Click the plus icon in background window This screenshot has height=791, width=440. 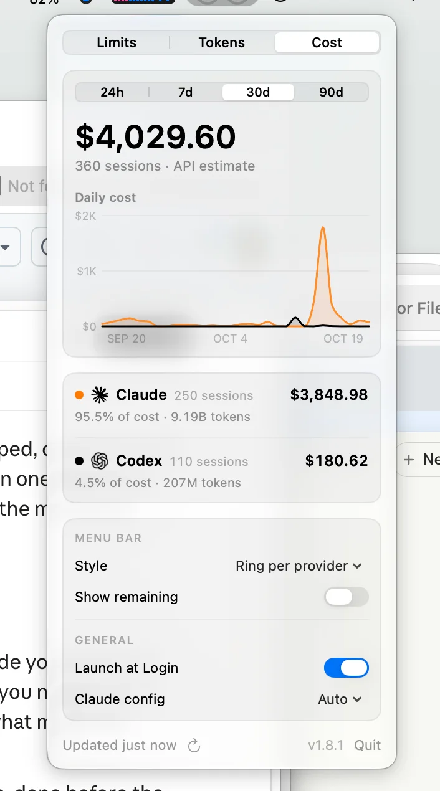409,460
